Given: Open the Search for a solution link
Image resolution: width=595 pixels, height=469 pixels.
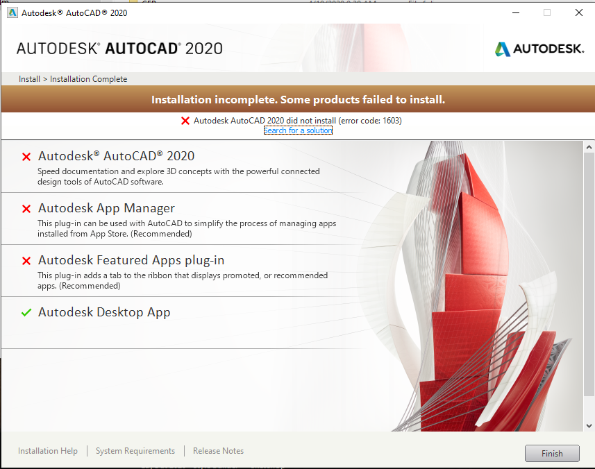Looking at the screenshot, I should pos(298,130).
